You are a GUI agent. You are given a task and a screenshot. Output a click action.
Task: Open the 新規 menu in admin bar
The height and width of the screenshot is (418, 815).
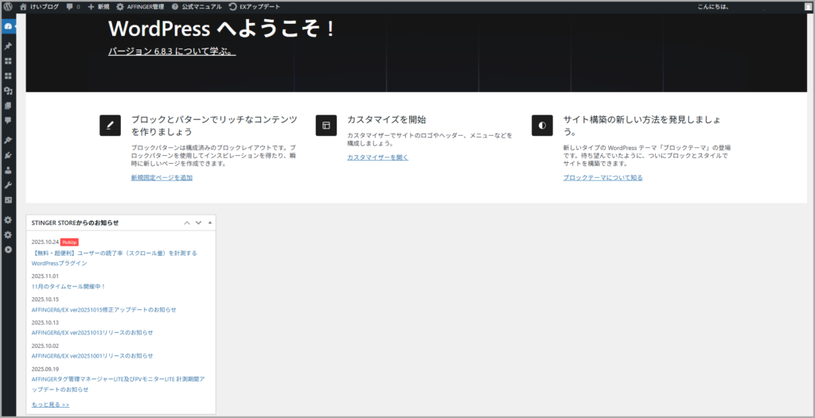tap(99, 6)
